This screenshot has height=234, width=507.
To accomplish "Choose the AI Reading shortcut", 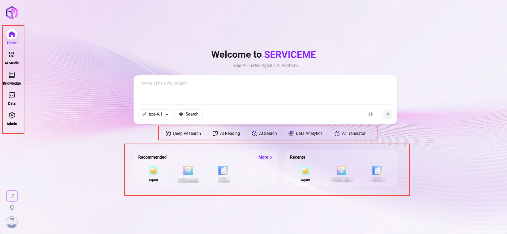I will point(226,134).
